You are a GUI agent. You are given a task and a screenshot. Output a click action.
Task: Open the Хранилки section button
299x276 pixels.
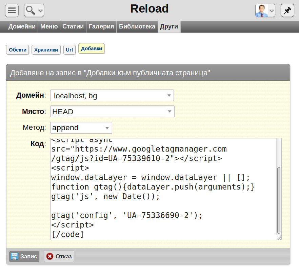[x=46, y=50]
